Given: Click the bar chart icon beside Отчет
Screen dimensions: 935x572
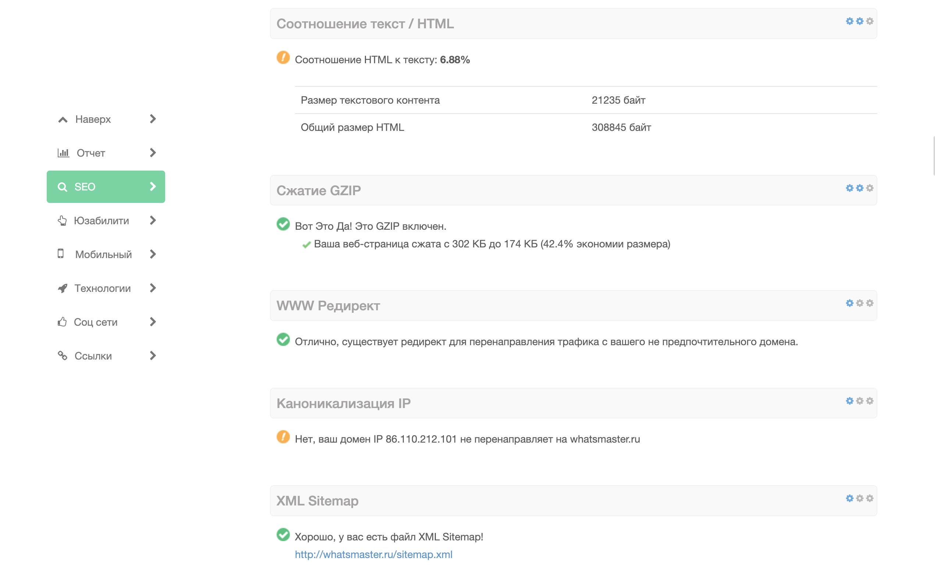Looking at the screenshot, I should click(63, 153).
